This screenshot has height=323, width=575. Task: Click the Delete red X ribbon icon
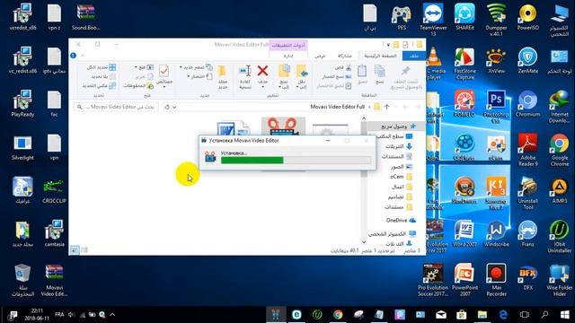pos(262,71)
